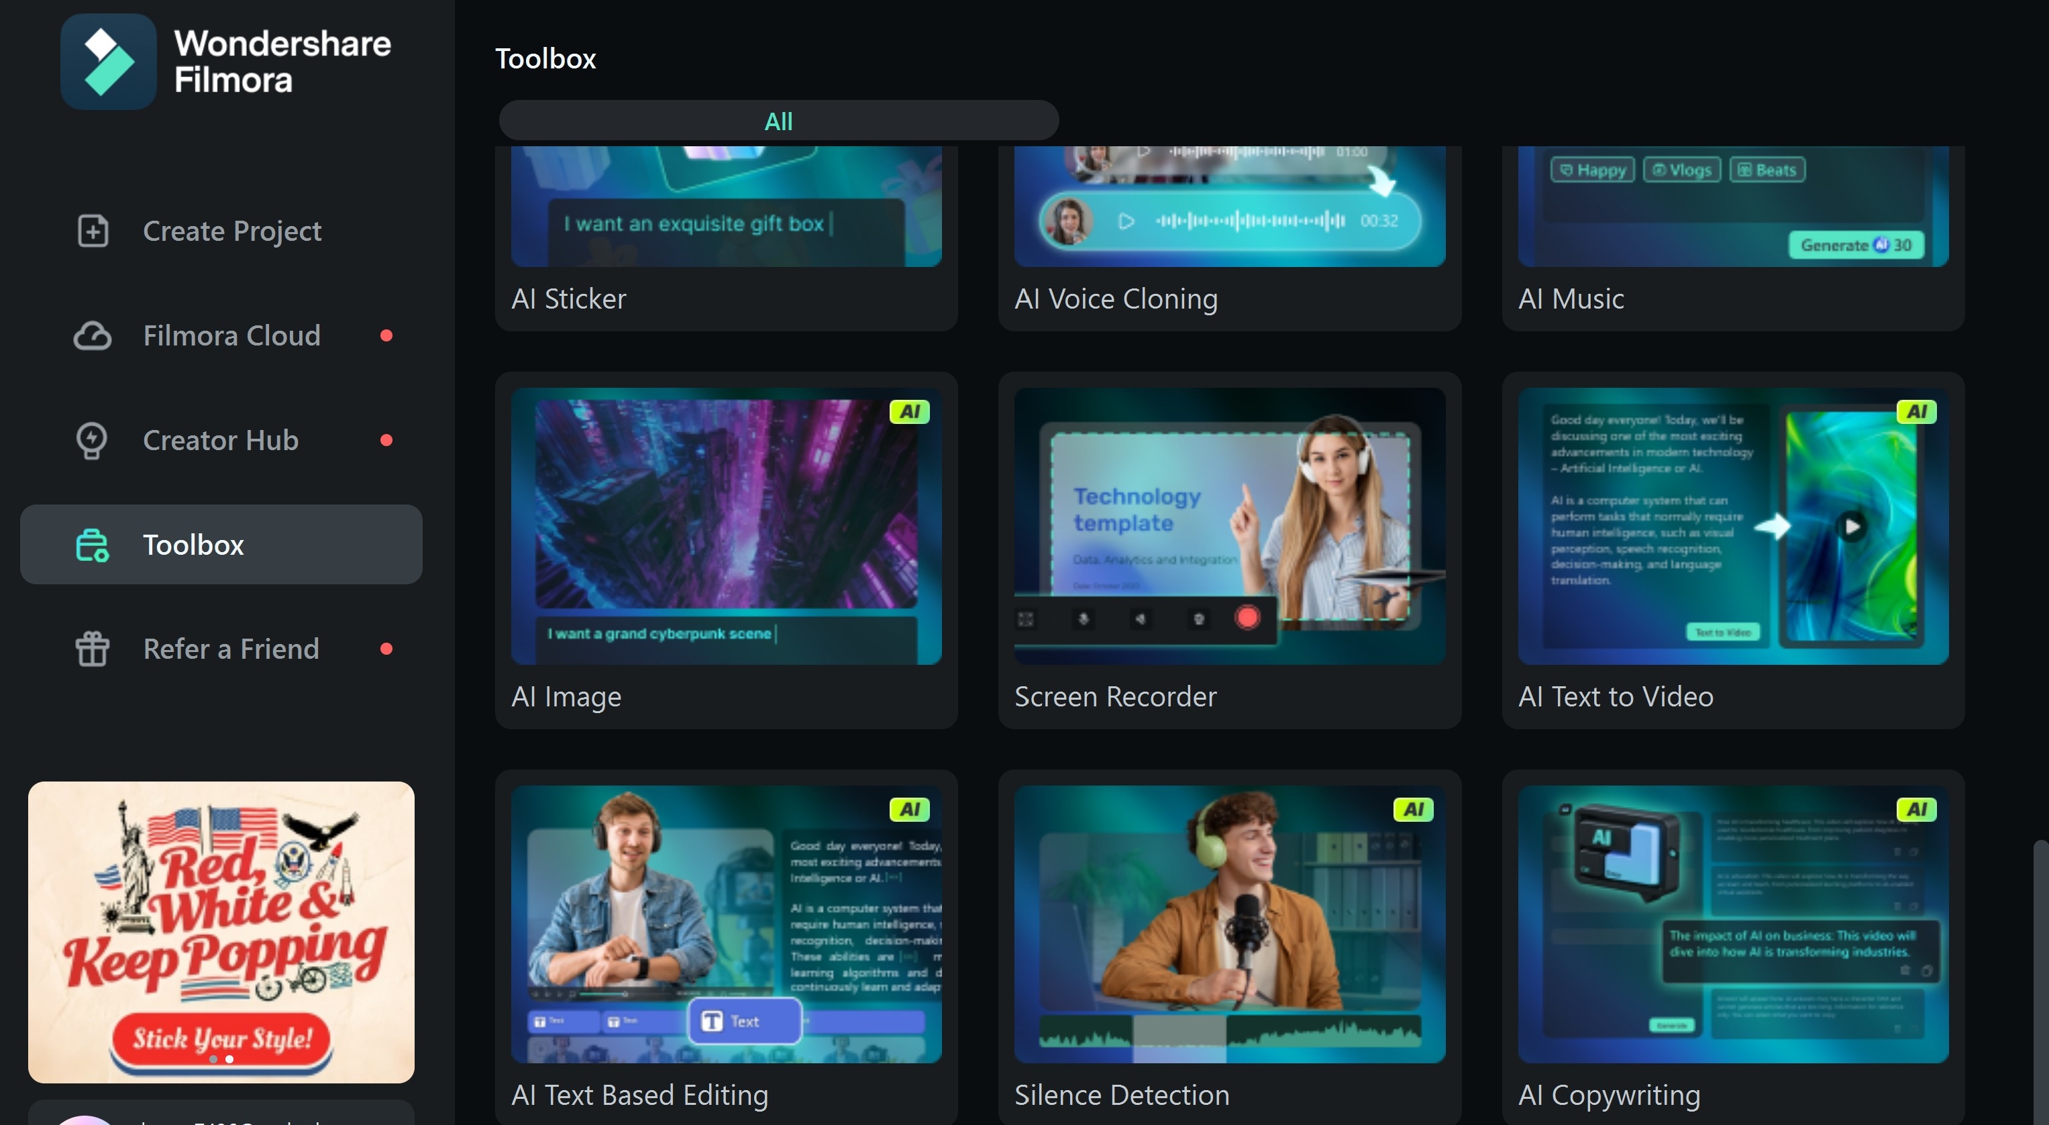Viewport: 2049px width, 1125px height.
Task: Go to Creator Hub section
Action: (x=221, y=441)
